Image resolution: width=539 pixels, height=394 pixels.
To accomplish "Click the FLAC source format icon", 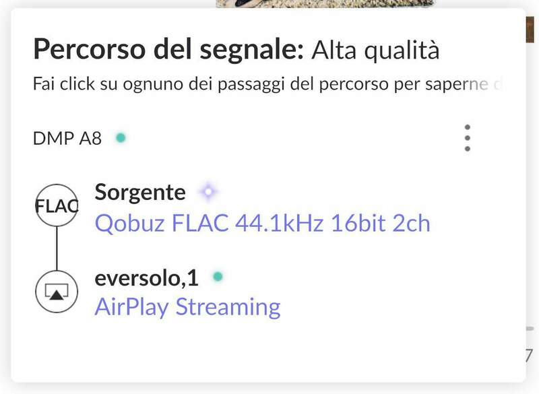I will (57, 207).
